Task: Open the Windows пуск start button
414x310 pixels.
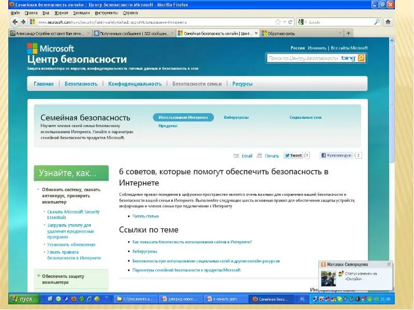Action: [24, 299]
